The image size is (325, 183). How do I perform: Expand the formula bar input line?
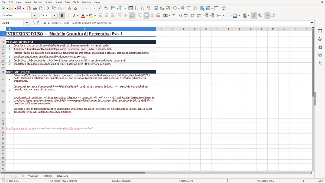point(312,23)
